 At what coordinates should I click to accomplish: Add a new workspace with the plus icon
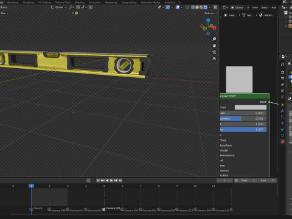179,2
